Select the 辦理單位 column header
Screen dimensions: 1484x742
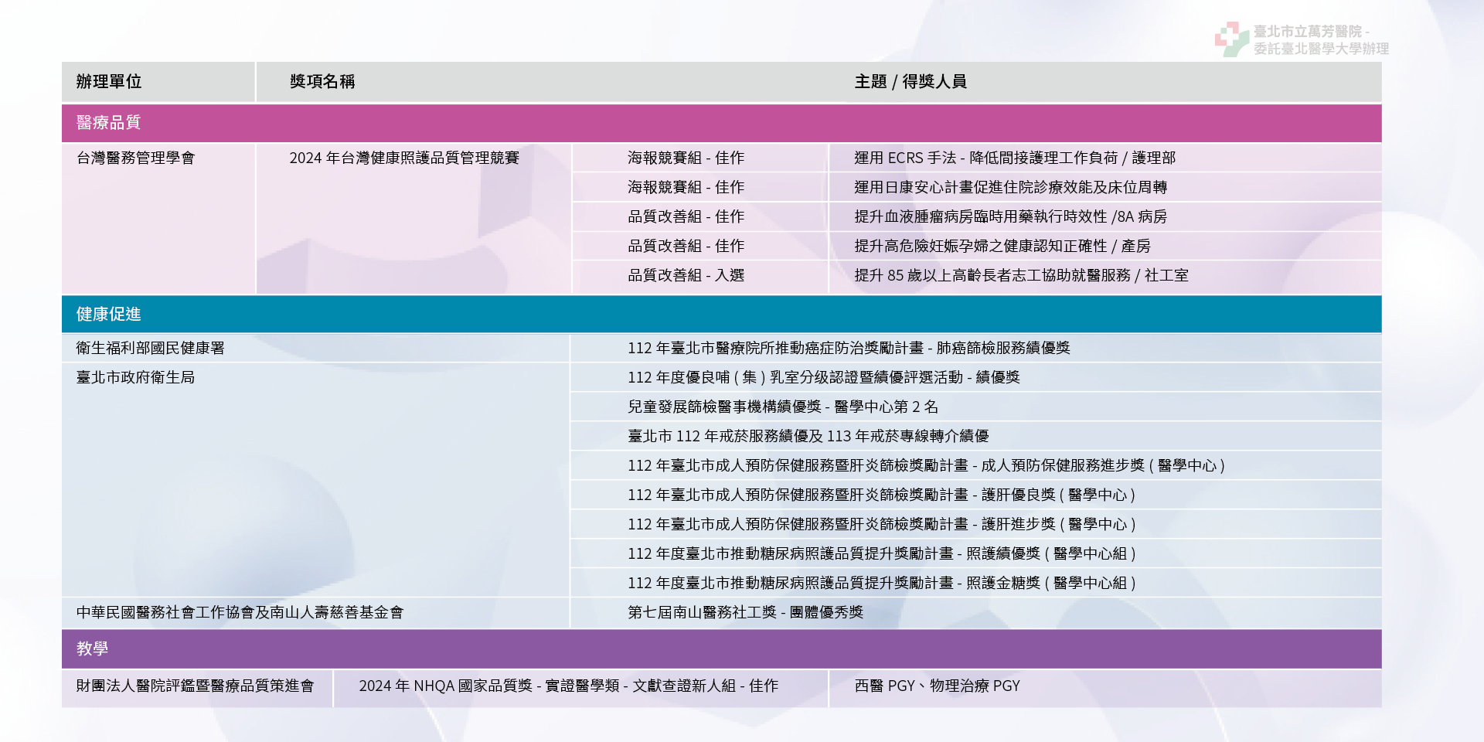tap(109, 81)
